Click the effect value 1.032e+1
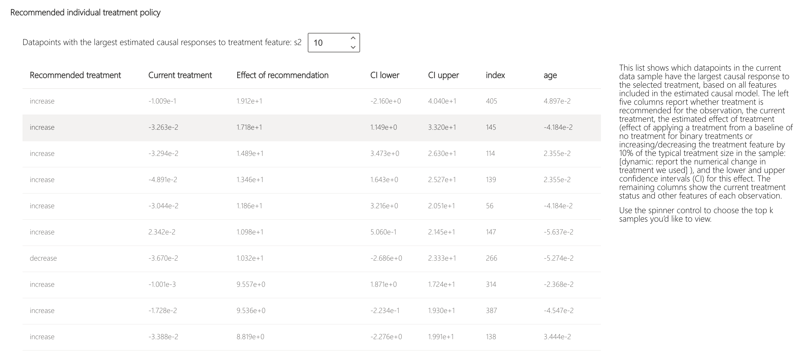The image size is (798, 355). pyautogui.click(x=250, y=258)
